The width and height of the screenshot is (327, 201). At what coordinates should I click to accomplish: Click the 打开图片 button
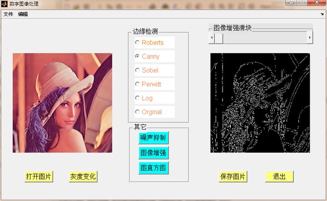(x=39, y=177)
